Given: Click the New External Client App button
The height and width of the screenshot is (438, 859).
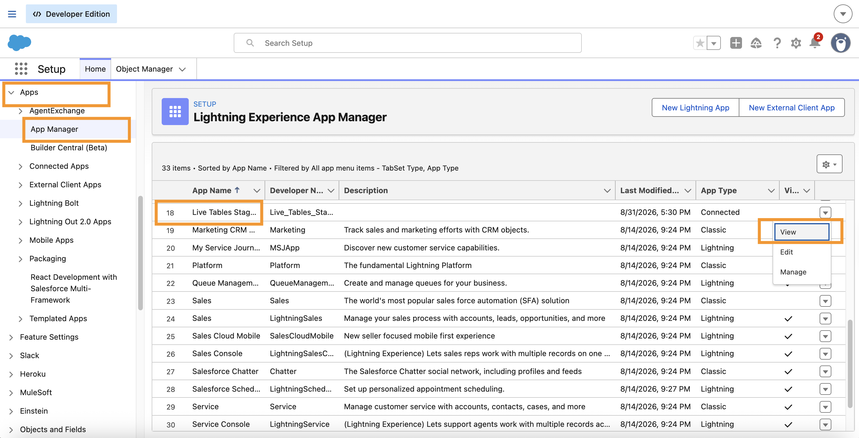Looking at the screenshot, I should 791,107.
